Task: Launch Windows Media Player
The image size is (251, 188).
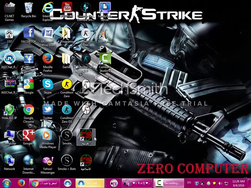Action: pos(48,139)
